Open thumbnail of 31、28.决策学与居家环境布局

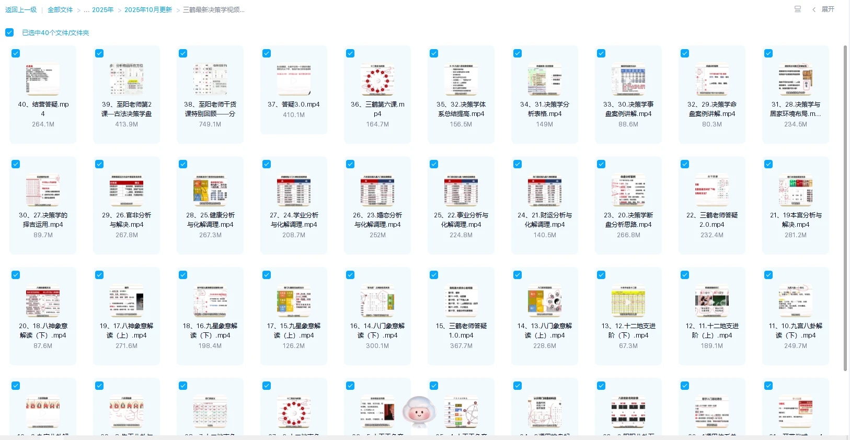796,80
